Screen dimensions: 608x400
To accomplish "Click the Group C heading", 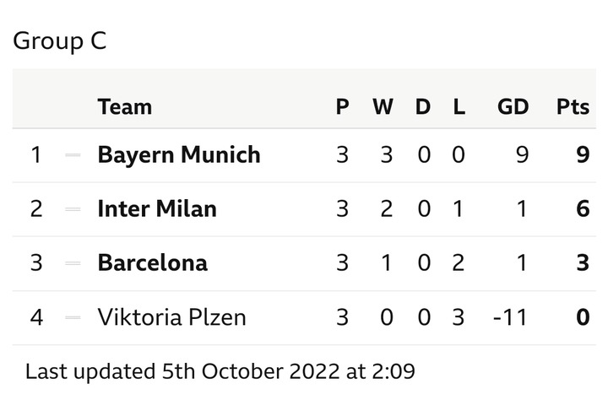I will pos(60,41).
